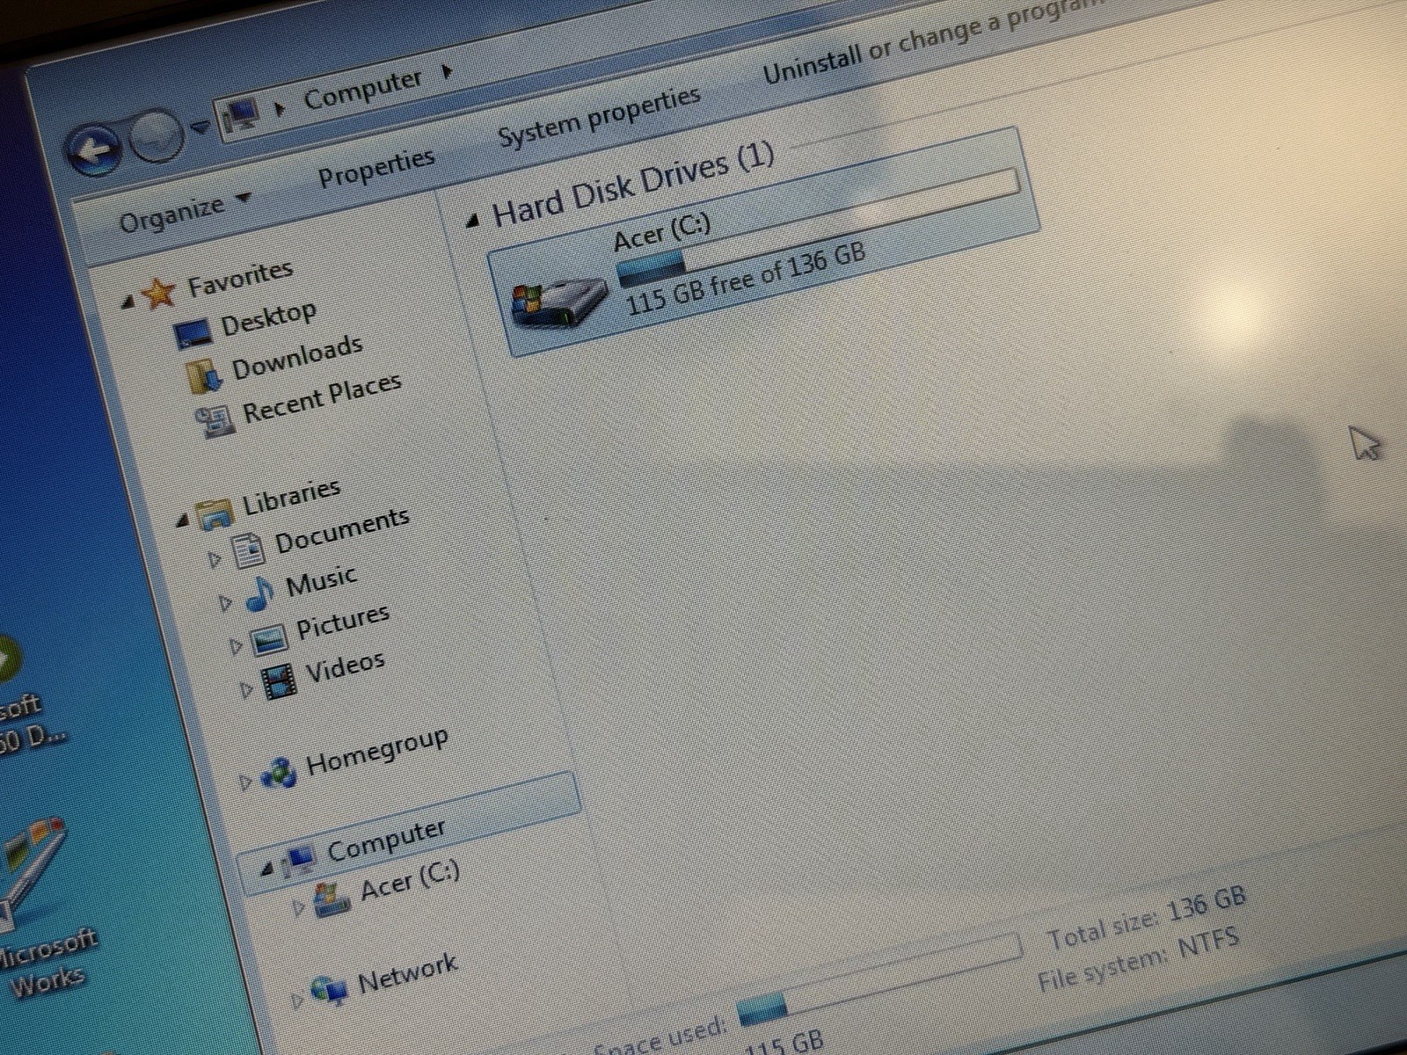The height and width of the screenshot is (1055, 1407).
Task: Open the Documents library
Action: point(342,530)
